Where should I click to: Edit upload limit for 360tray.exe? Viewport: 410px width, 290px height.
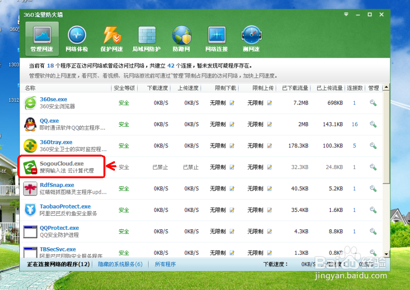(269, 146)
